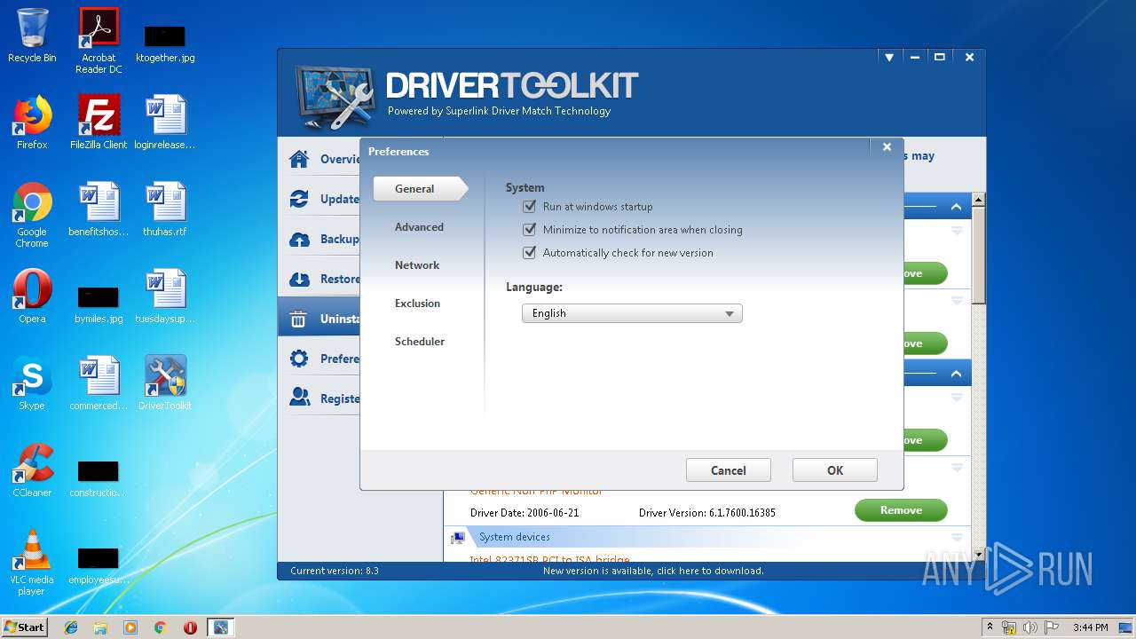Open the DriverToolkit desktop shortcut

(165, 383)
